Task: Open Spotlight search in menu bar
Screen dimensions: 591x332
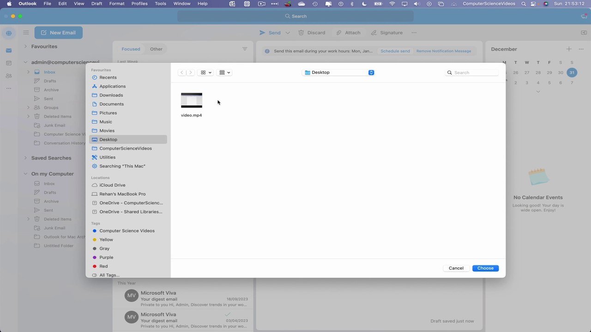Action: click(x=524, y=4)
